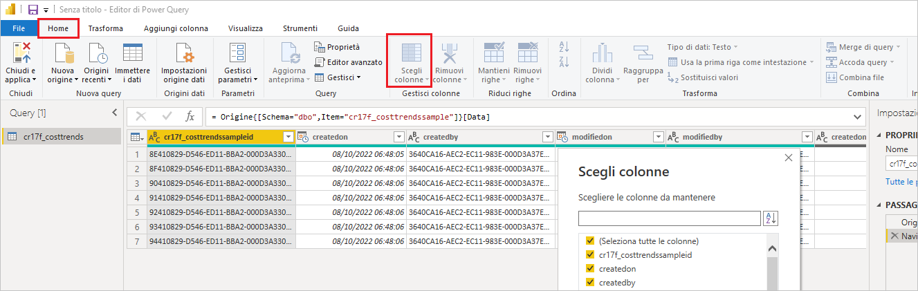Click the Nome field in settings pane

tap(902, 164)
